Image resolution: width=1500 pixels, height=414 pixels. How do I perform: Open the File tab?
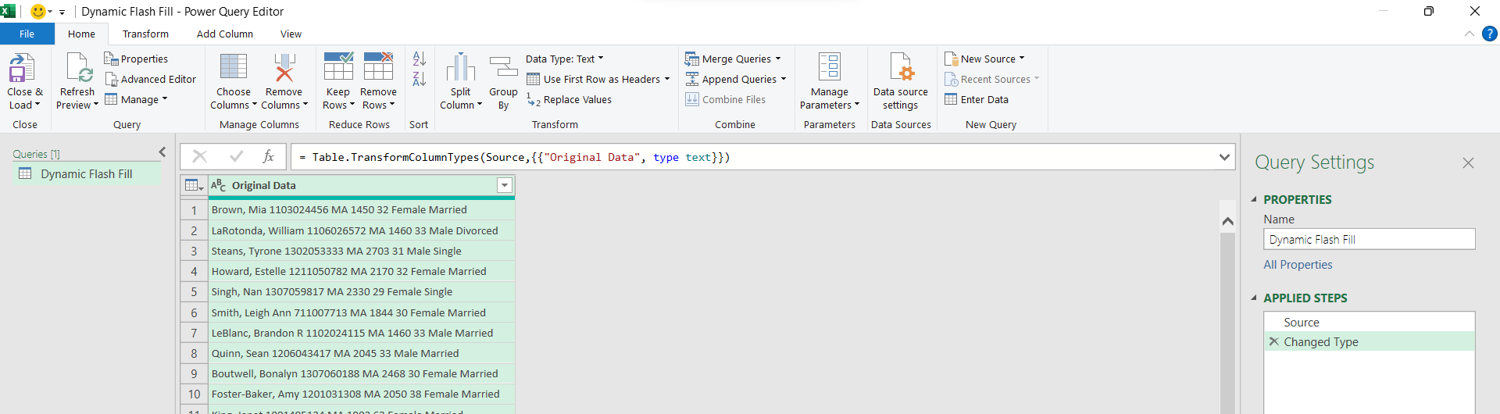click(x=27, y=34)
